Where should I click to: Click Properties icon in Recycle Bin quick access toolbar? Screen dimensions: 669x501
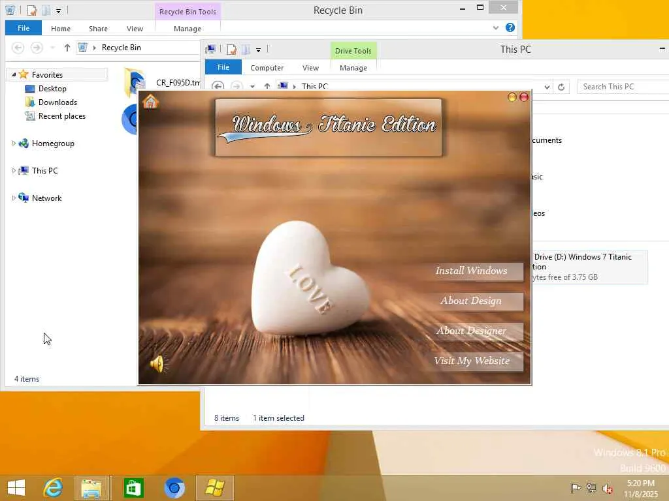point(32,10)
